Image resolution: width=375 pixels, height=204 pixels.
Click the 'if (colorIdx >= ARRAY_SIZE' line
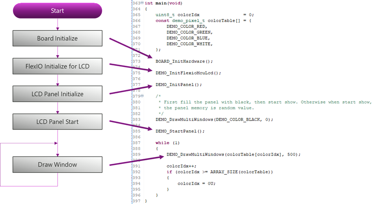[x=220, y=172]
